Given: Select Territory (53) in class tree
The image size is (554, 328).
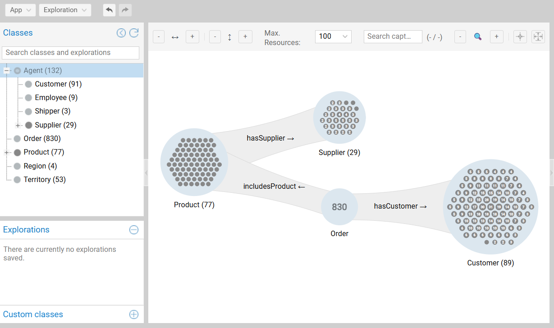Looking at the screenshot, I should click(45, 180).
